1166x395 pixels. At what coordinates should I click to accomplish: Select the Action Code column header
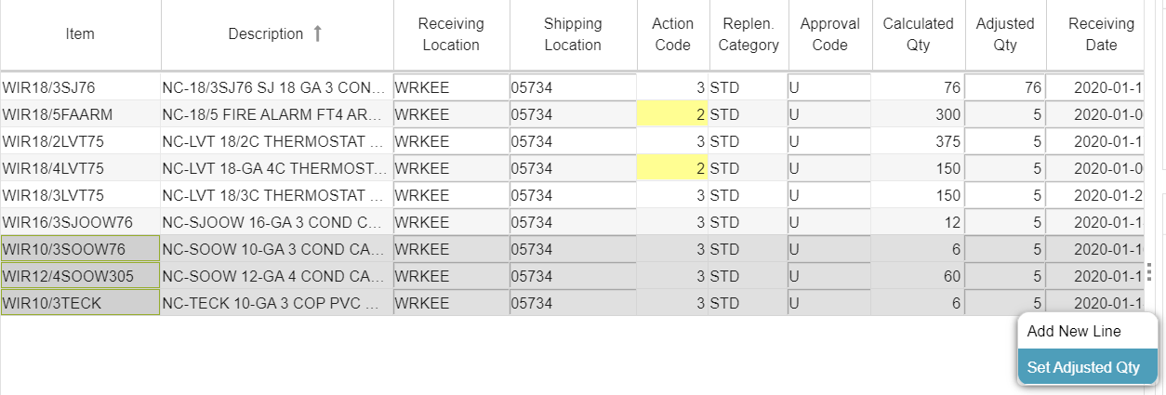672,34
